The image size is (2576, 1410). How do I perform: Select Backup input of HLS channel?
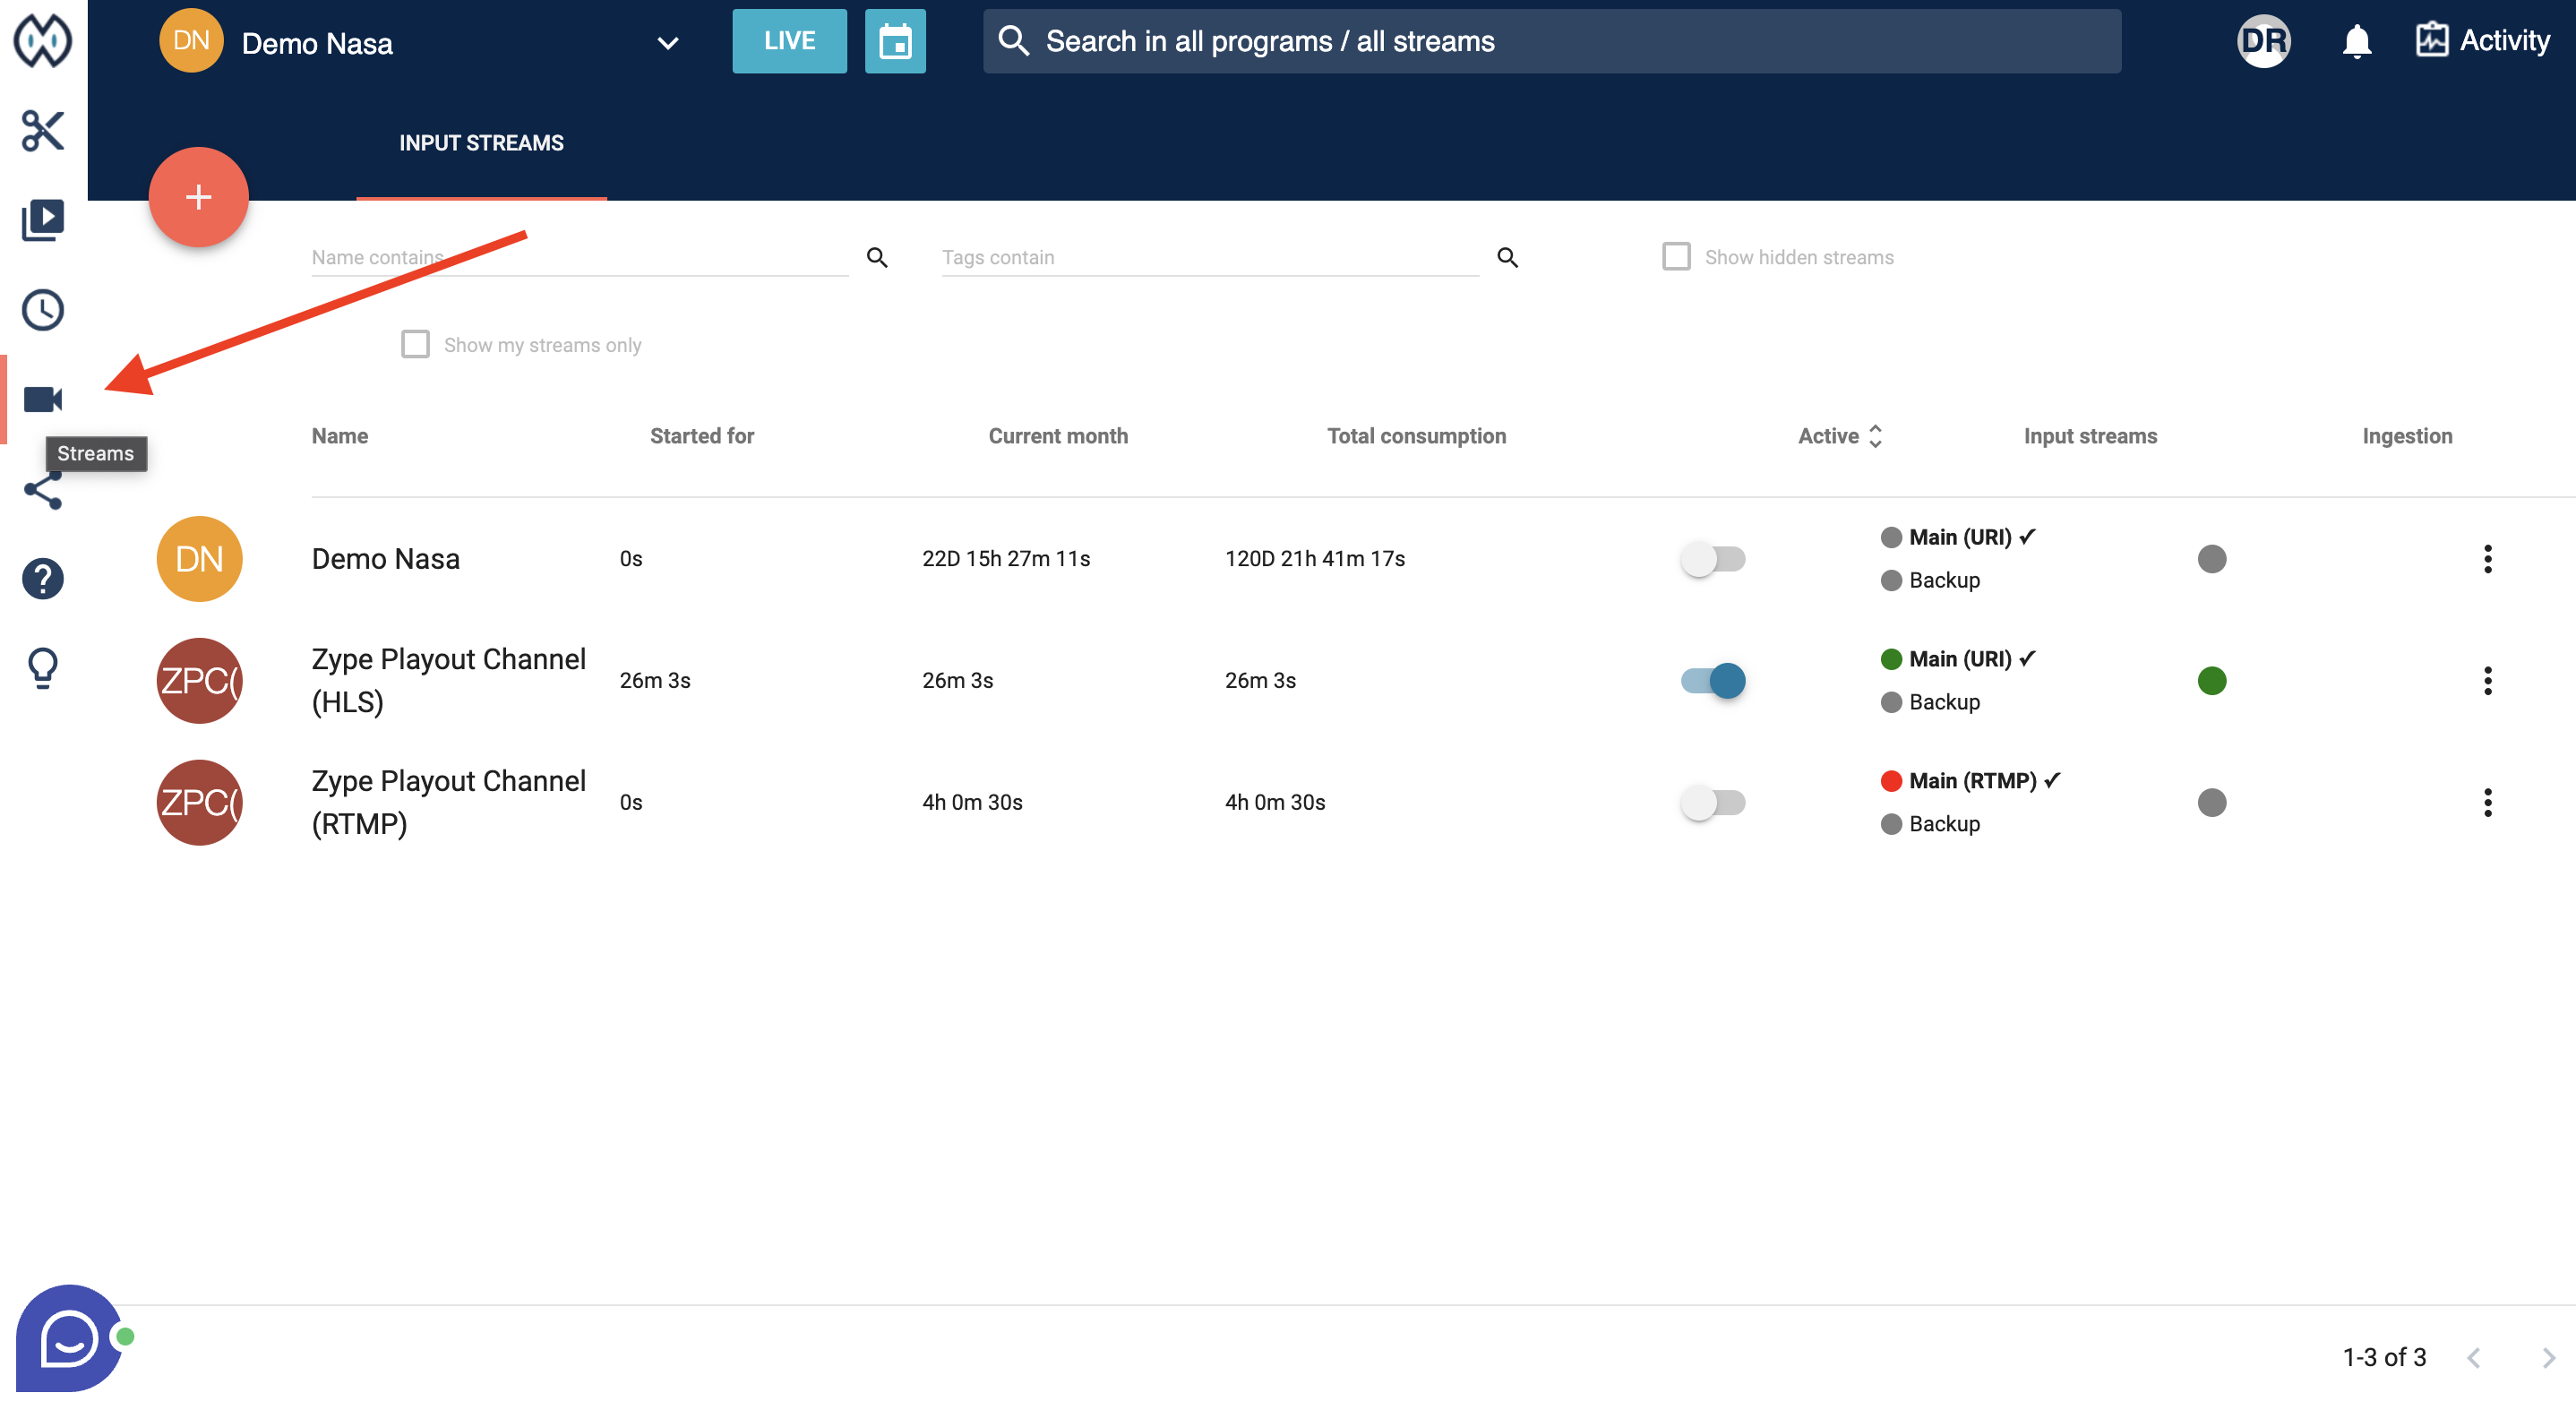coord(1930,701)
